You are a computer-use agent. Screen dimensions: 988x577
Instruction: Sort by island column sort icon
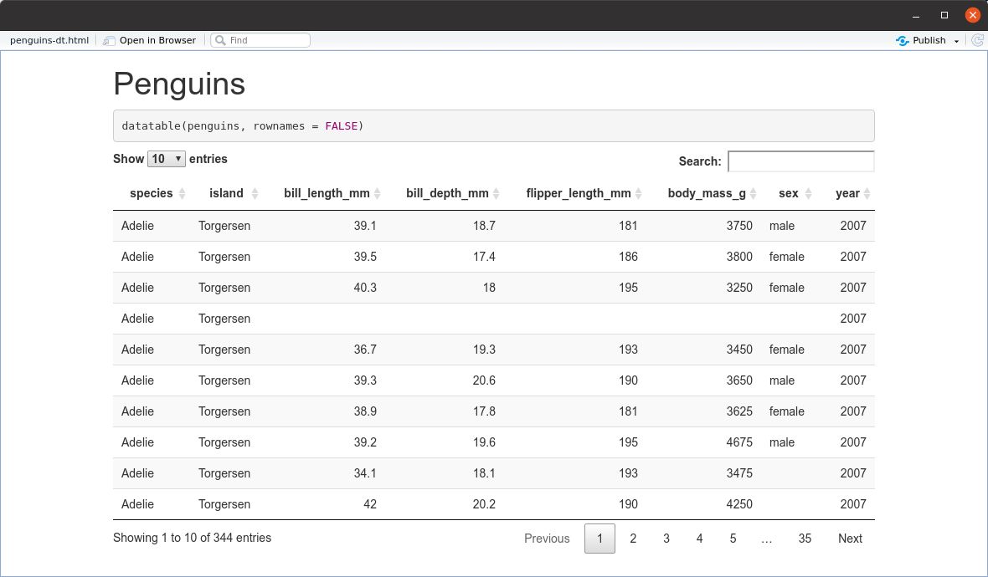(255, 194)
